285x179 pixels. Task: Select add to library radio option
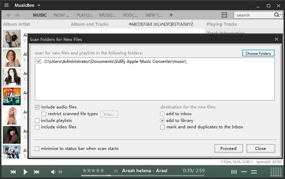[162, 120]
